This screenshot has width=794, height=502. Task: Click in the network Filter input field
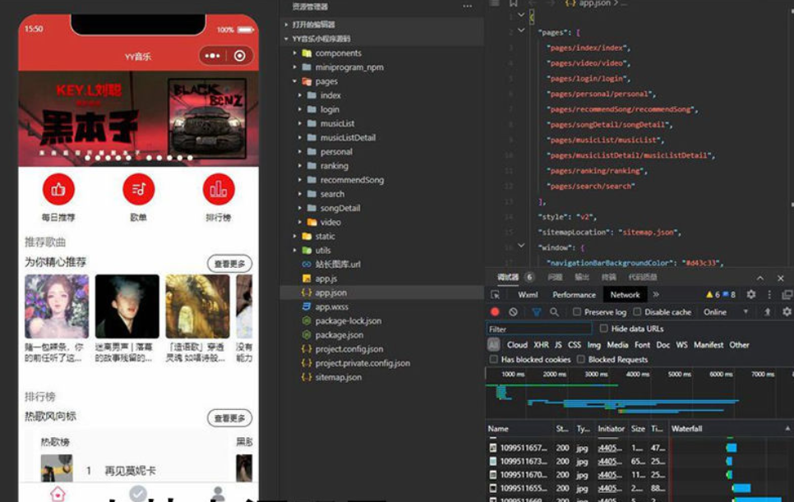pos(539,329)
